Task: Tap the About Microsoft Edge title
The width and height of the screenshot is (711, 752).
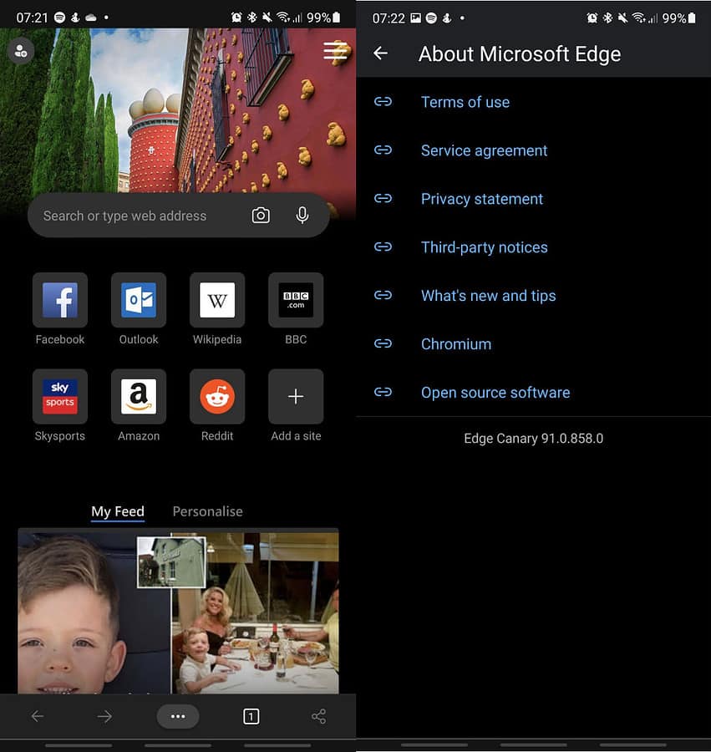Action: 520,53
